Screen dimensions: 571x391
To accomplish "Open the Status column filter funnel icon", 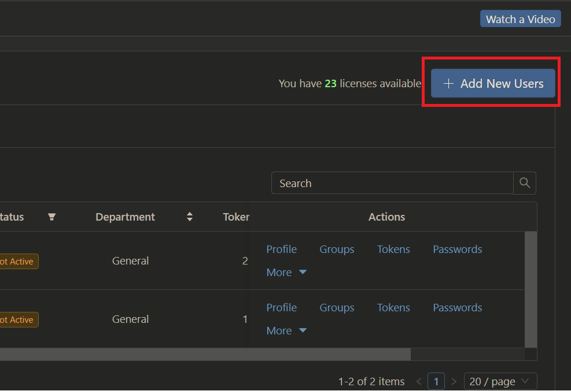I will pyautogui.click(x=51, y=217).
